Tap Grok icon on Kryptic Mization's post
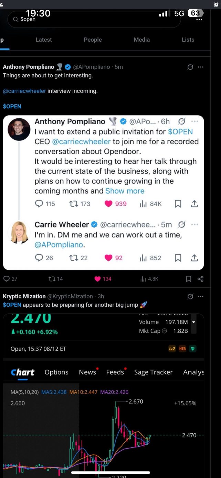 coord(190,296)
